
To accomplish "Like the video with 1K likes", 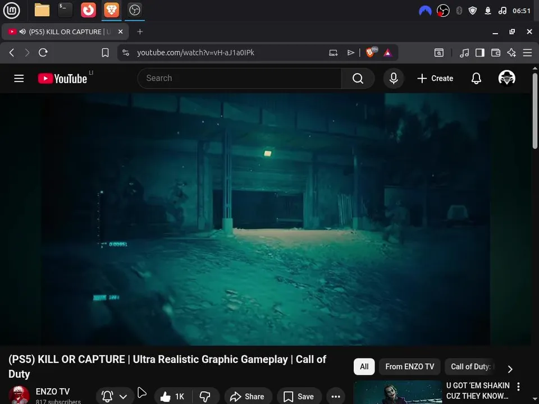I will click(x=172, y=396).
